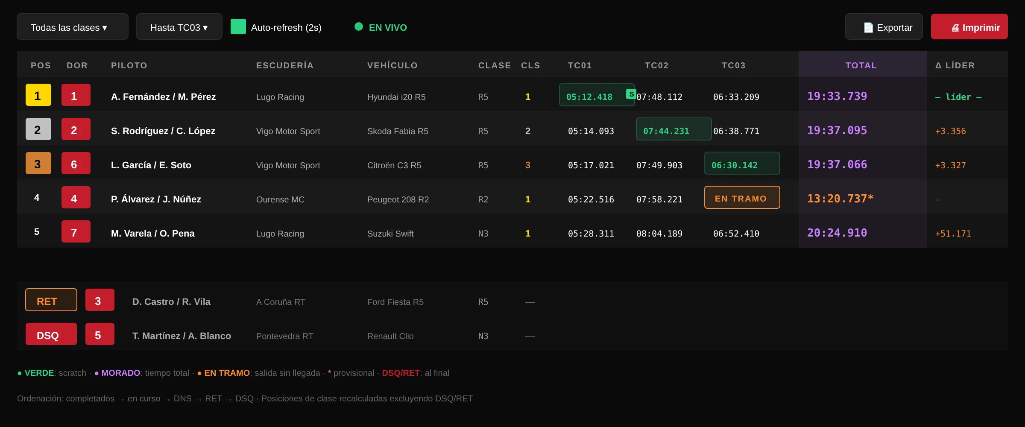The width and height of the screenshot is (1025, 427).
Task: Select pilot M. Varela / O. Pena
Action: [153, 234]
